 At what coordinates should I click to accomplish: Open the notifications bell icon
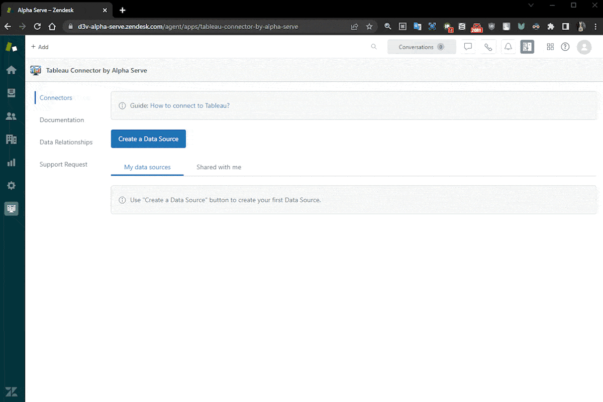[508, 47]
